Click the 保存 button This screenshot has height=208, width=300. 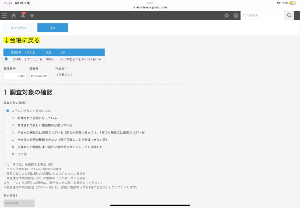point(53,28)
